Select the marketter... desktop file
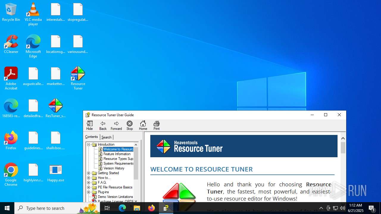 (x=56, y=77)
